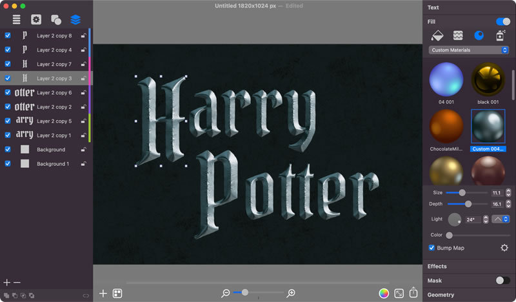The height and width of the screenshot is (302, 516).
Task: Click the Size value field 11.1
Action: tap(497, 193)
